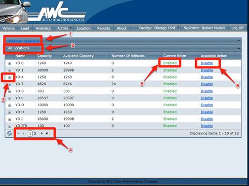Screen dimensions: 249x186
Task: Go to previous page arrow
Action: (x=24, y=133)
